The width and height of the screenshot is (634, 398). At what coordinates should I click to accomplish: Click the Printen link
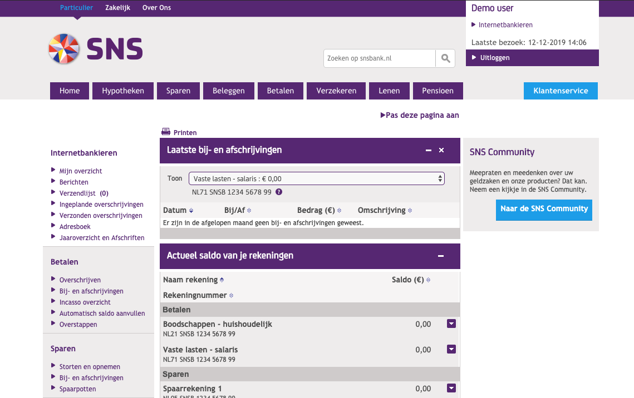(185, 132)
